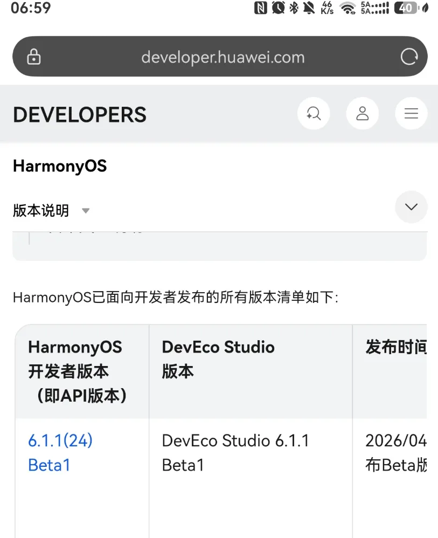Select the HarmonyOS section heading
Image resolution: width=438 pixels, height=538 pixels.
(x=60, y=166)
